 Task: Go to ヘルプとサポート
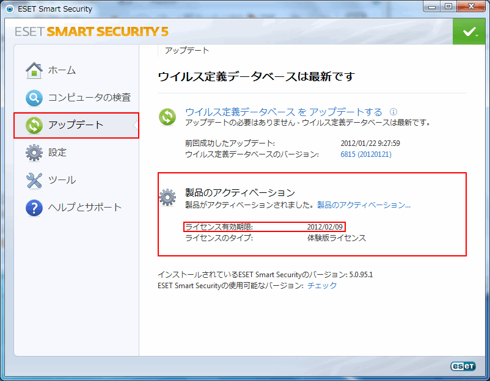tap(85, 208)
